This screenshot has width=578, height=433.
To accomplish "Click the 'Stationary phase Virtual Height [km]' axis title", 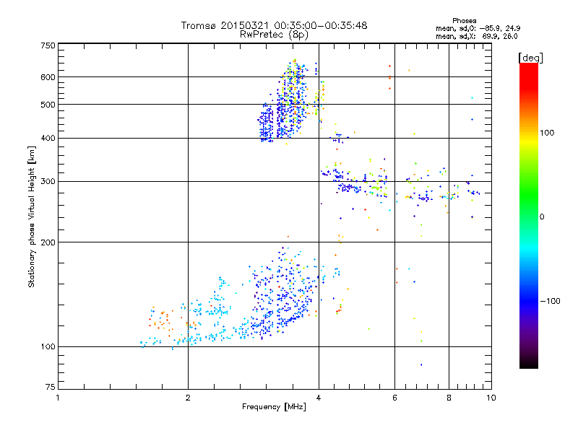I will click(x=32, y=217).
